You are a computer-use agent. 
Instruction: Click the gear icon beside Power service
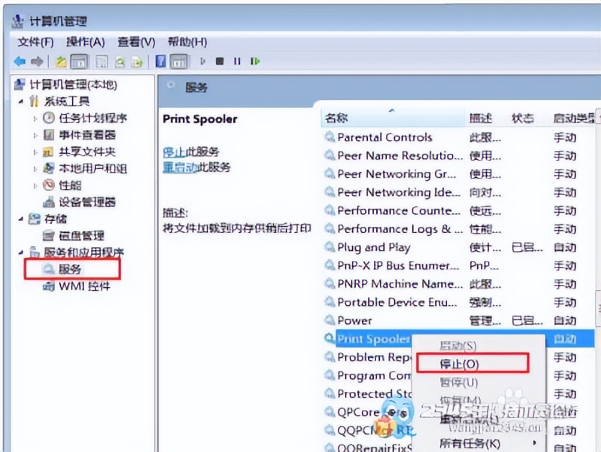329,320
